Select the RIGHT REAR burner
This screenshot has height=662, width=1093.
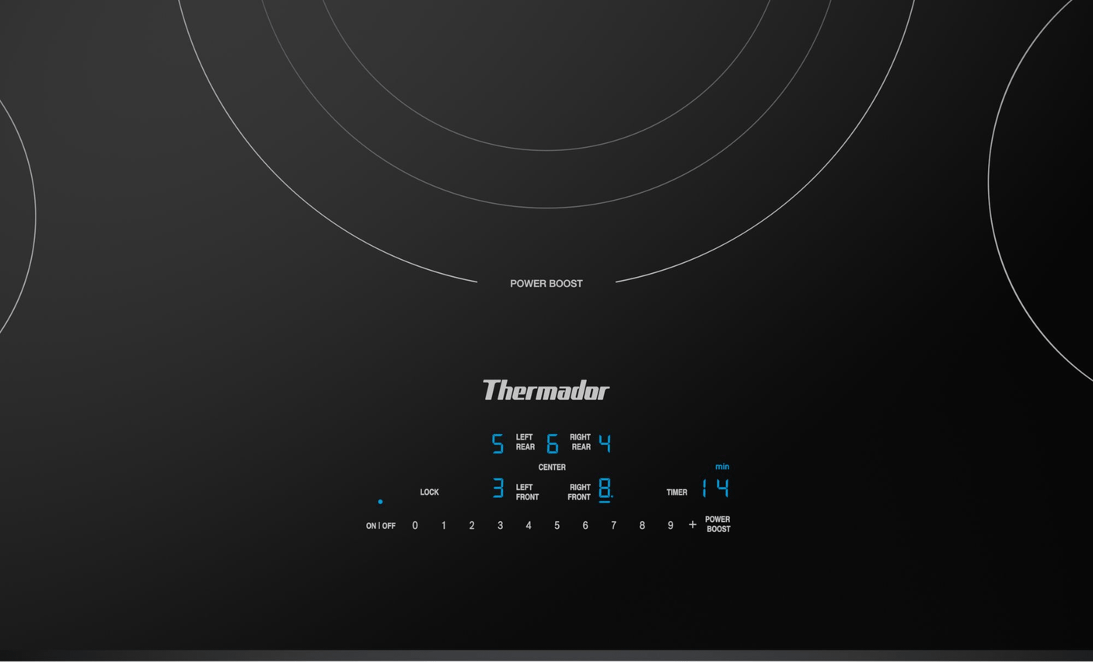tap(580, 442)
